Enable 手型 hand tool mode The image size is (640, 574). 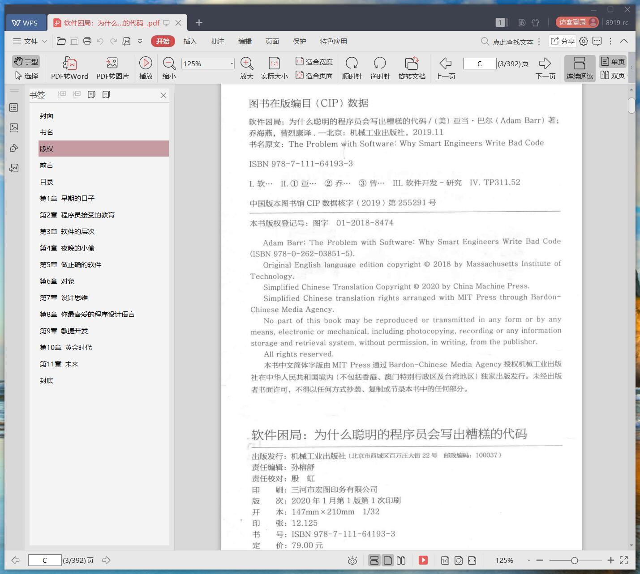(x=26, y=62)
